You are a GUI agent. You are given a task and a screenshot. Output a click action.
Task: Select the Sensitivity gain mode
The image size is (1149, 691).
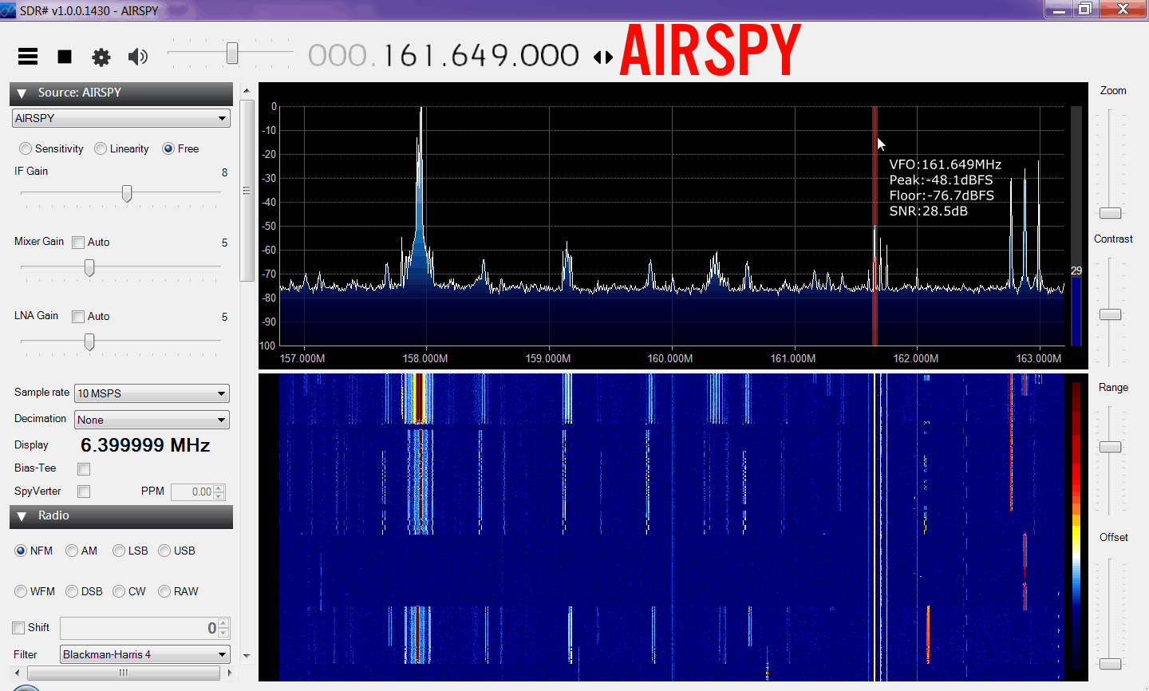tap(26, 148)
